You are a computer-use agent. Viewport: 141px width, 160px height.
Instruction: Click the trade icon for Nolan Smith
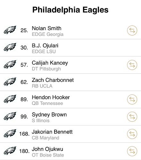pyautogui.click(x=132, y=30)
